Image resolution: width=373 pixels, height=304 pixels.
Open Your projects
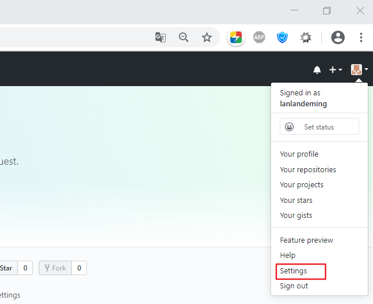(302, 184)
